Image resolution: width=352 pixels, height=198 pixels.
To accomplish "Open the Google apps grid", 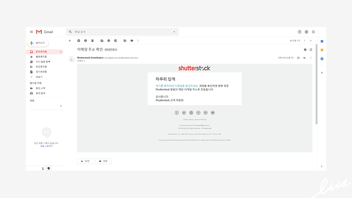I will click(313, 32).
